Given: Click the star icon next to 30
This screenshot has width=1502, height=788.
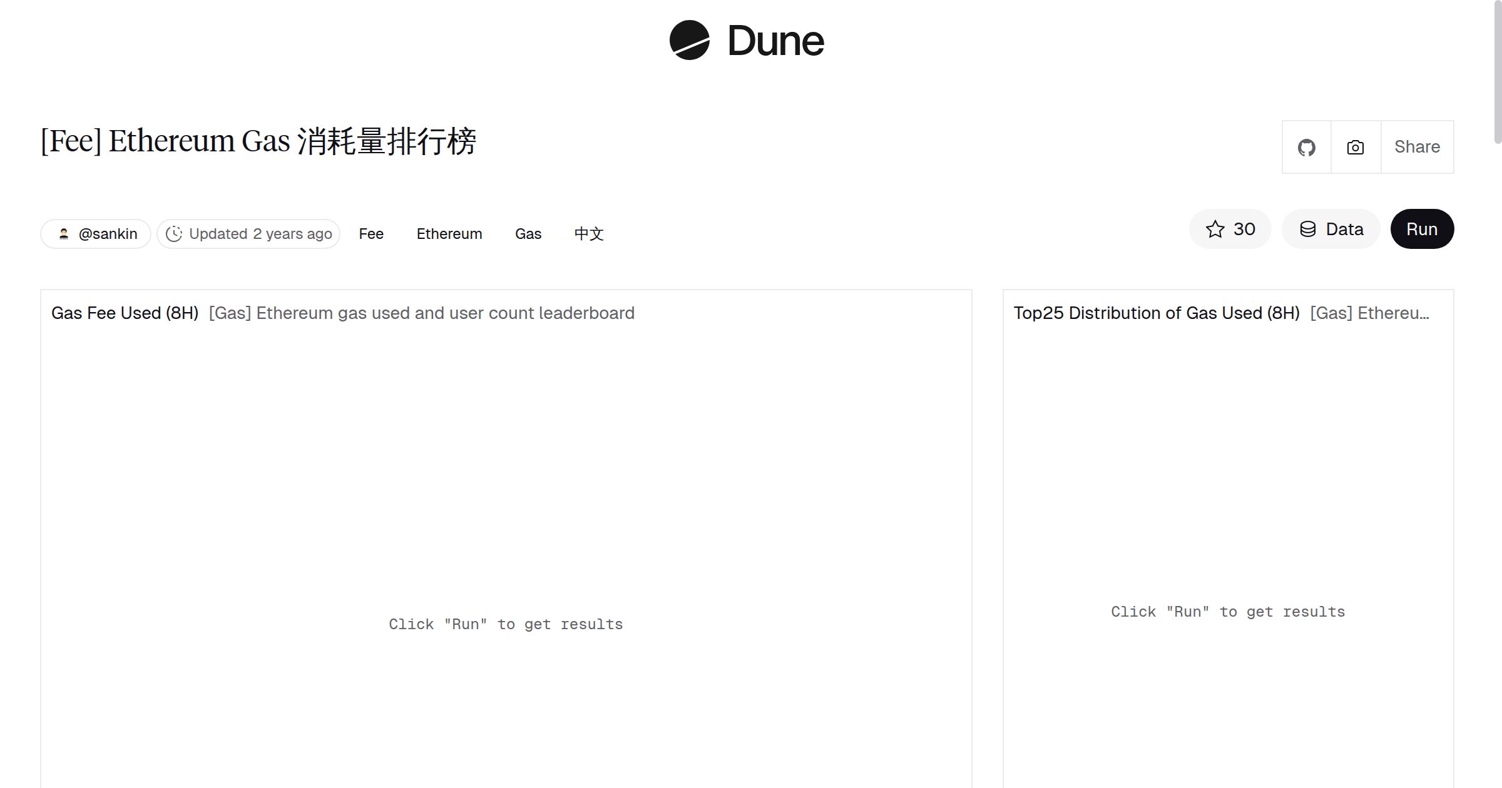Looking at the screenshot, I should point(1215,229).
